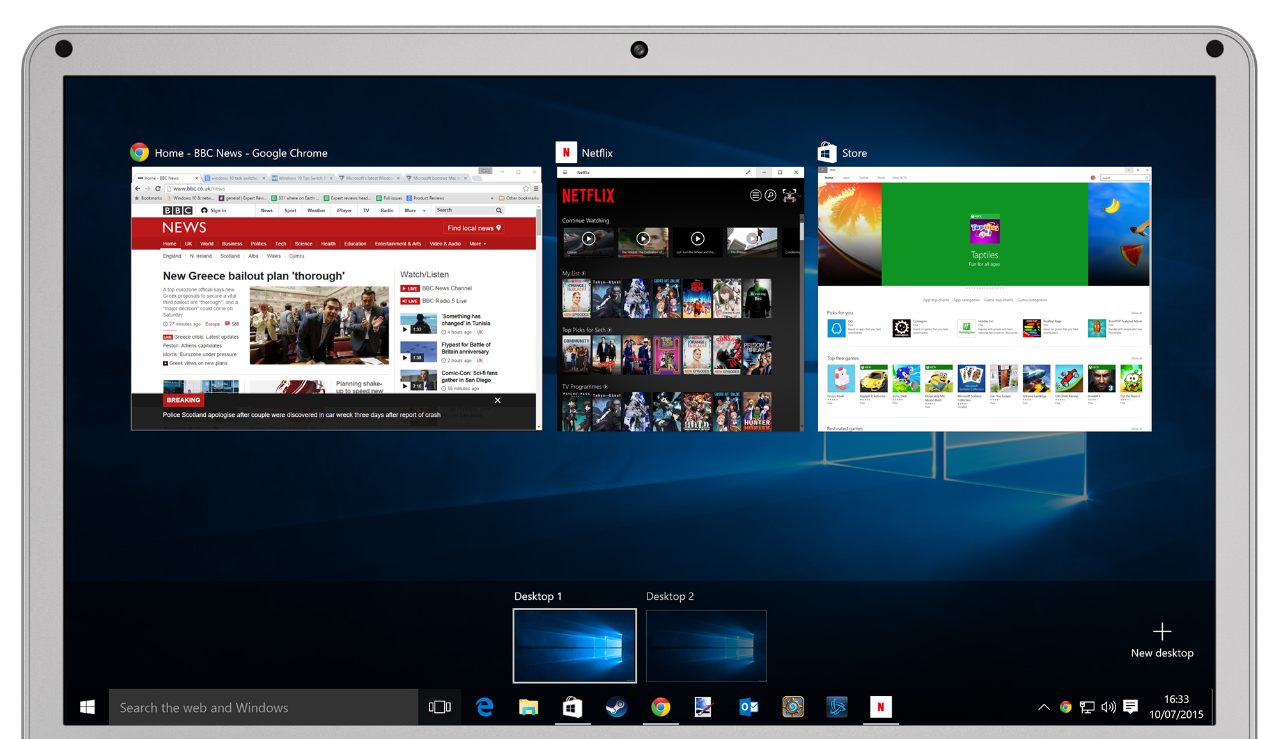
Task: Click the 'BBC News Channel' live link
Action: click(446, 288)
